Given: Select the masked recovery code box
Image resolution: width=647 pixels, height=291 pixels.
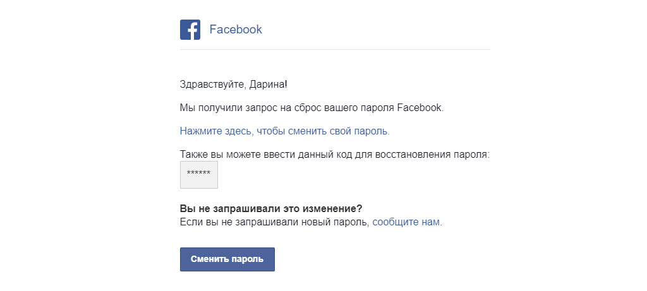Looking at the screenshot, I should tap(199, 174).
